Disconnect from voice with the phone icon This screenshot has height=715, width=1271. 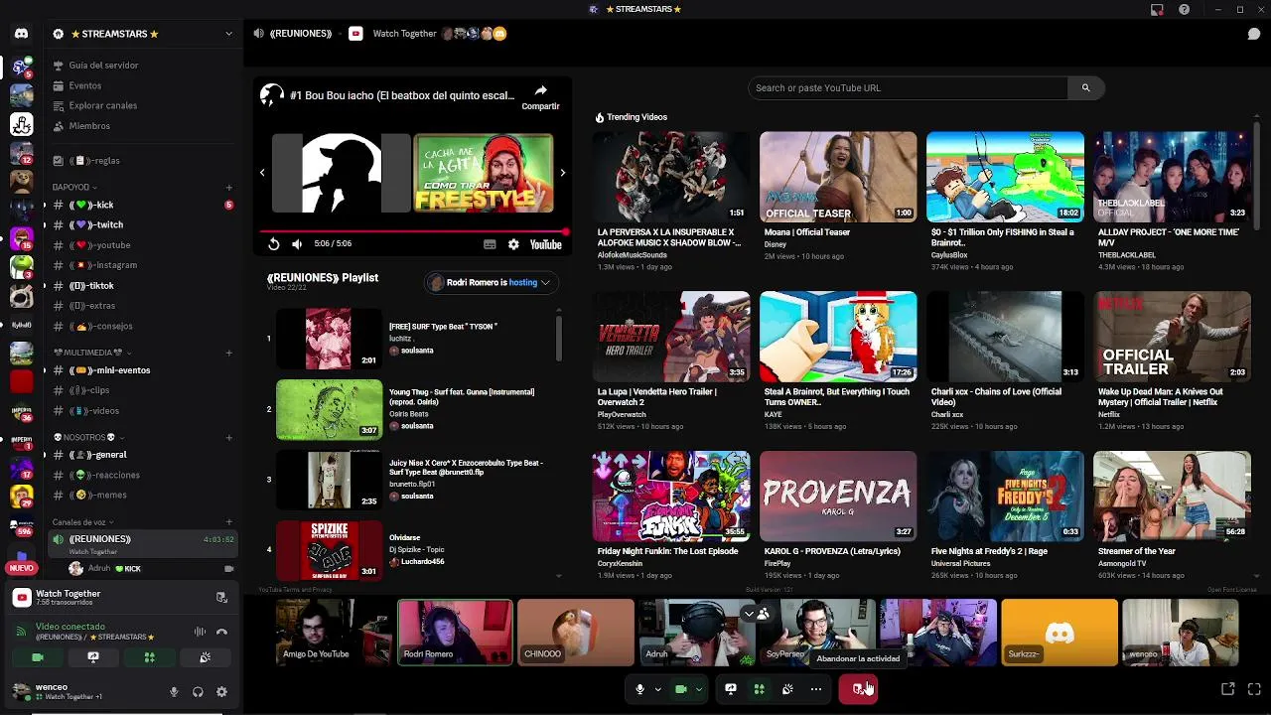coord(221,632)
